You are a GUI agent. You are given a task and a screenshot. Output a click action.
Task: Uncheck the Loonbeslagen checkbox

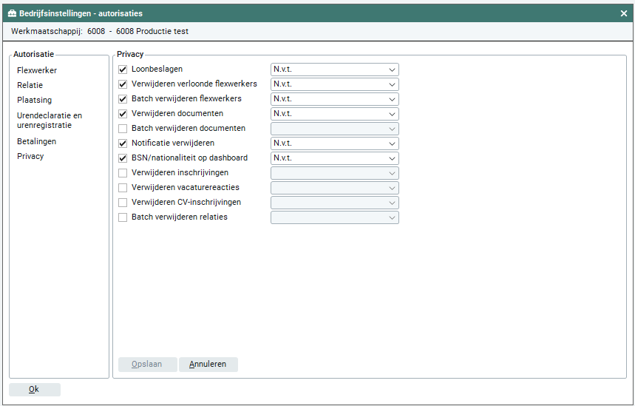tap(123, 70)
